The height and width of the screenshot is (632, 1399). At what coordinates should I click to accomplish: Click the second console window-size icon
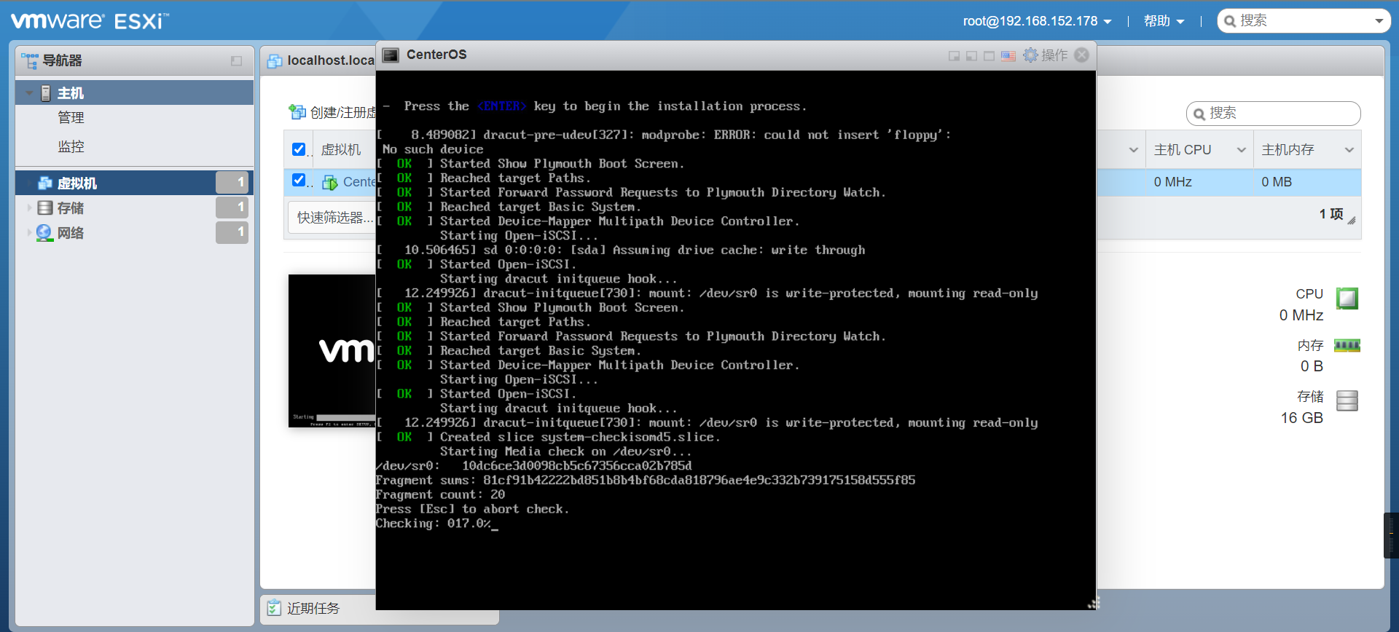[x=971, y=56]
